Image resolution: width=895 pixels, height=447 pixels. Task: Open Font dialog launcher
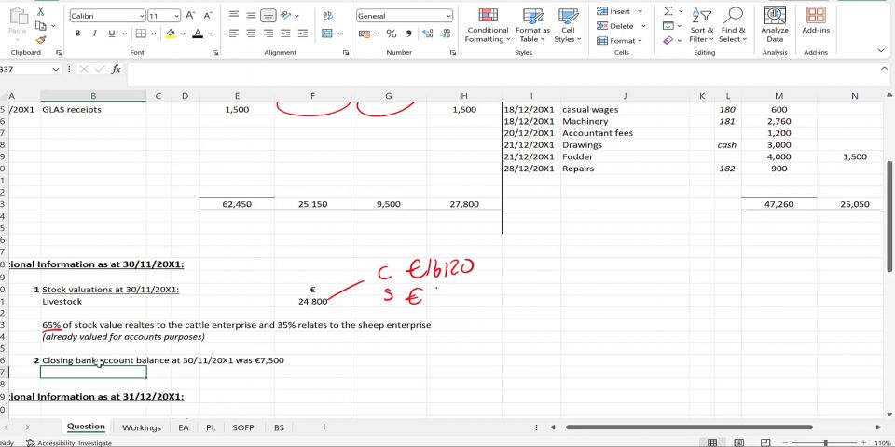tap(215, 52)
